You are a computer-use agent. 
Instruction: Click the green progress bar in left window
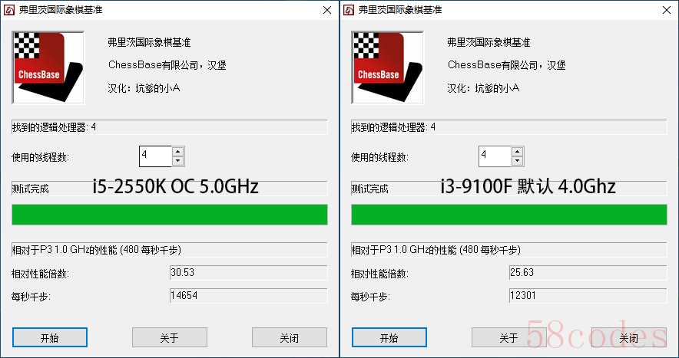(x=170, y=215)
